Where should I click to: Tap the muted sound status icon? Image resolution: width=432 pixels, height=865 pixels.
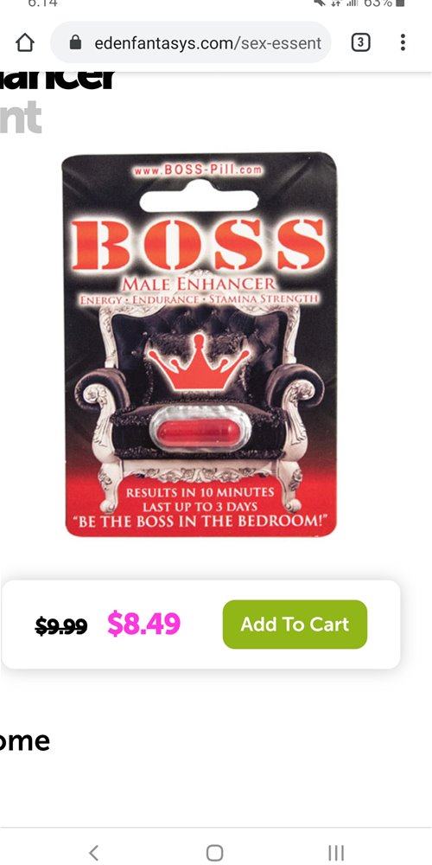pos(319,3)
